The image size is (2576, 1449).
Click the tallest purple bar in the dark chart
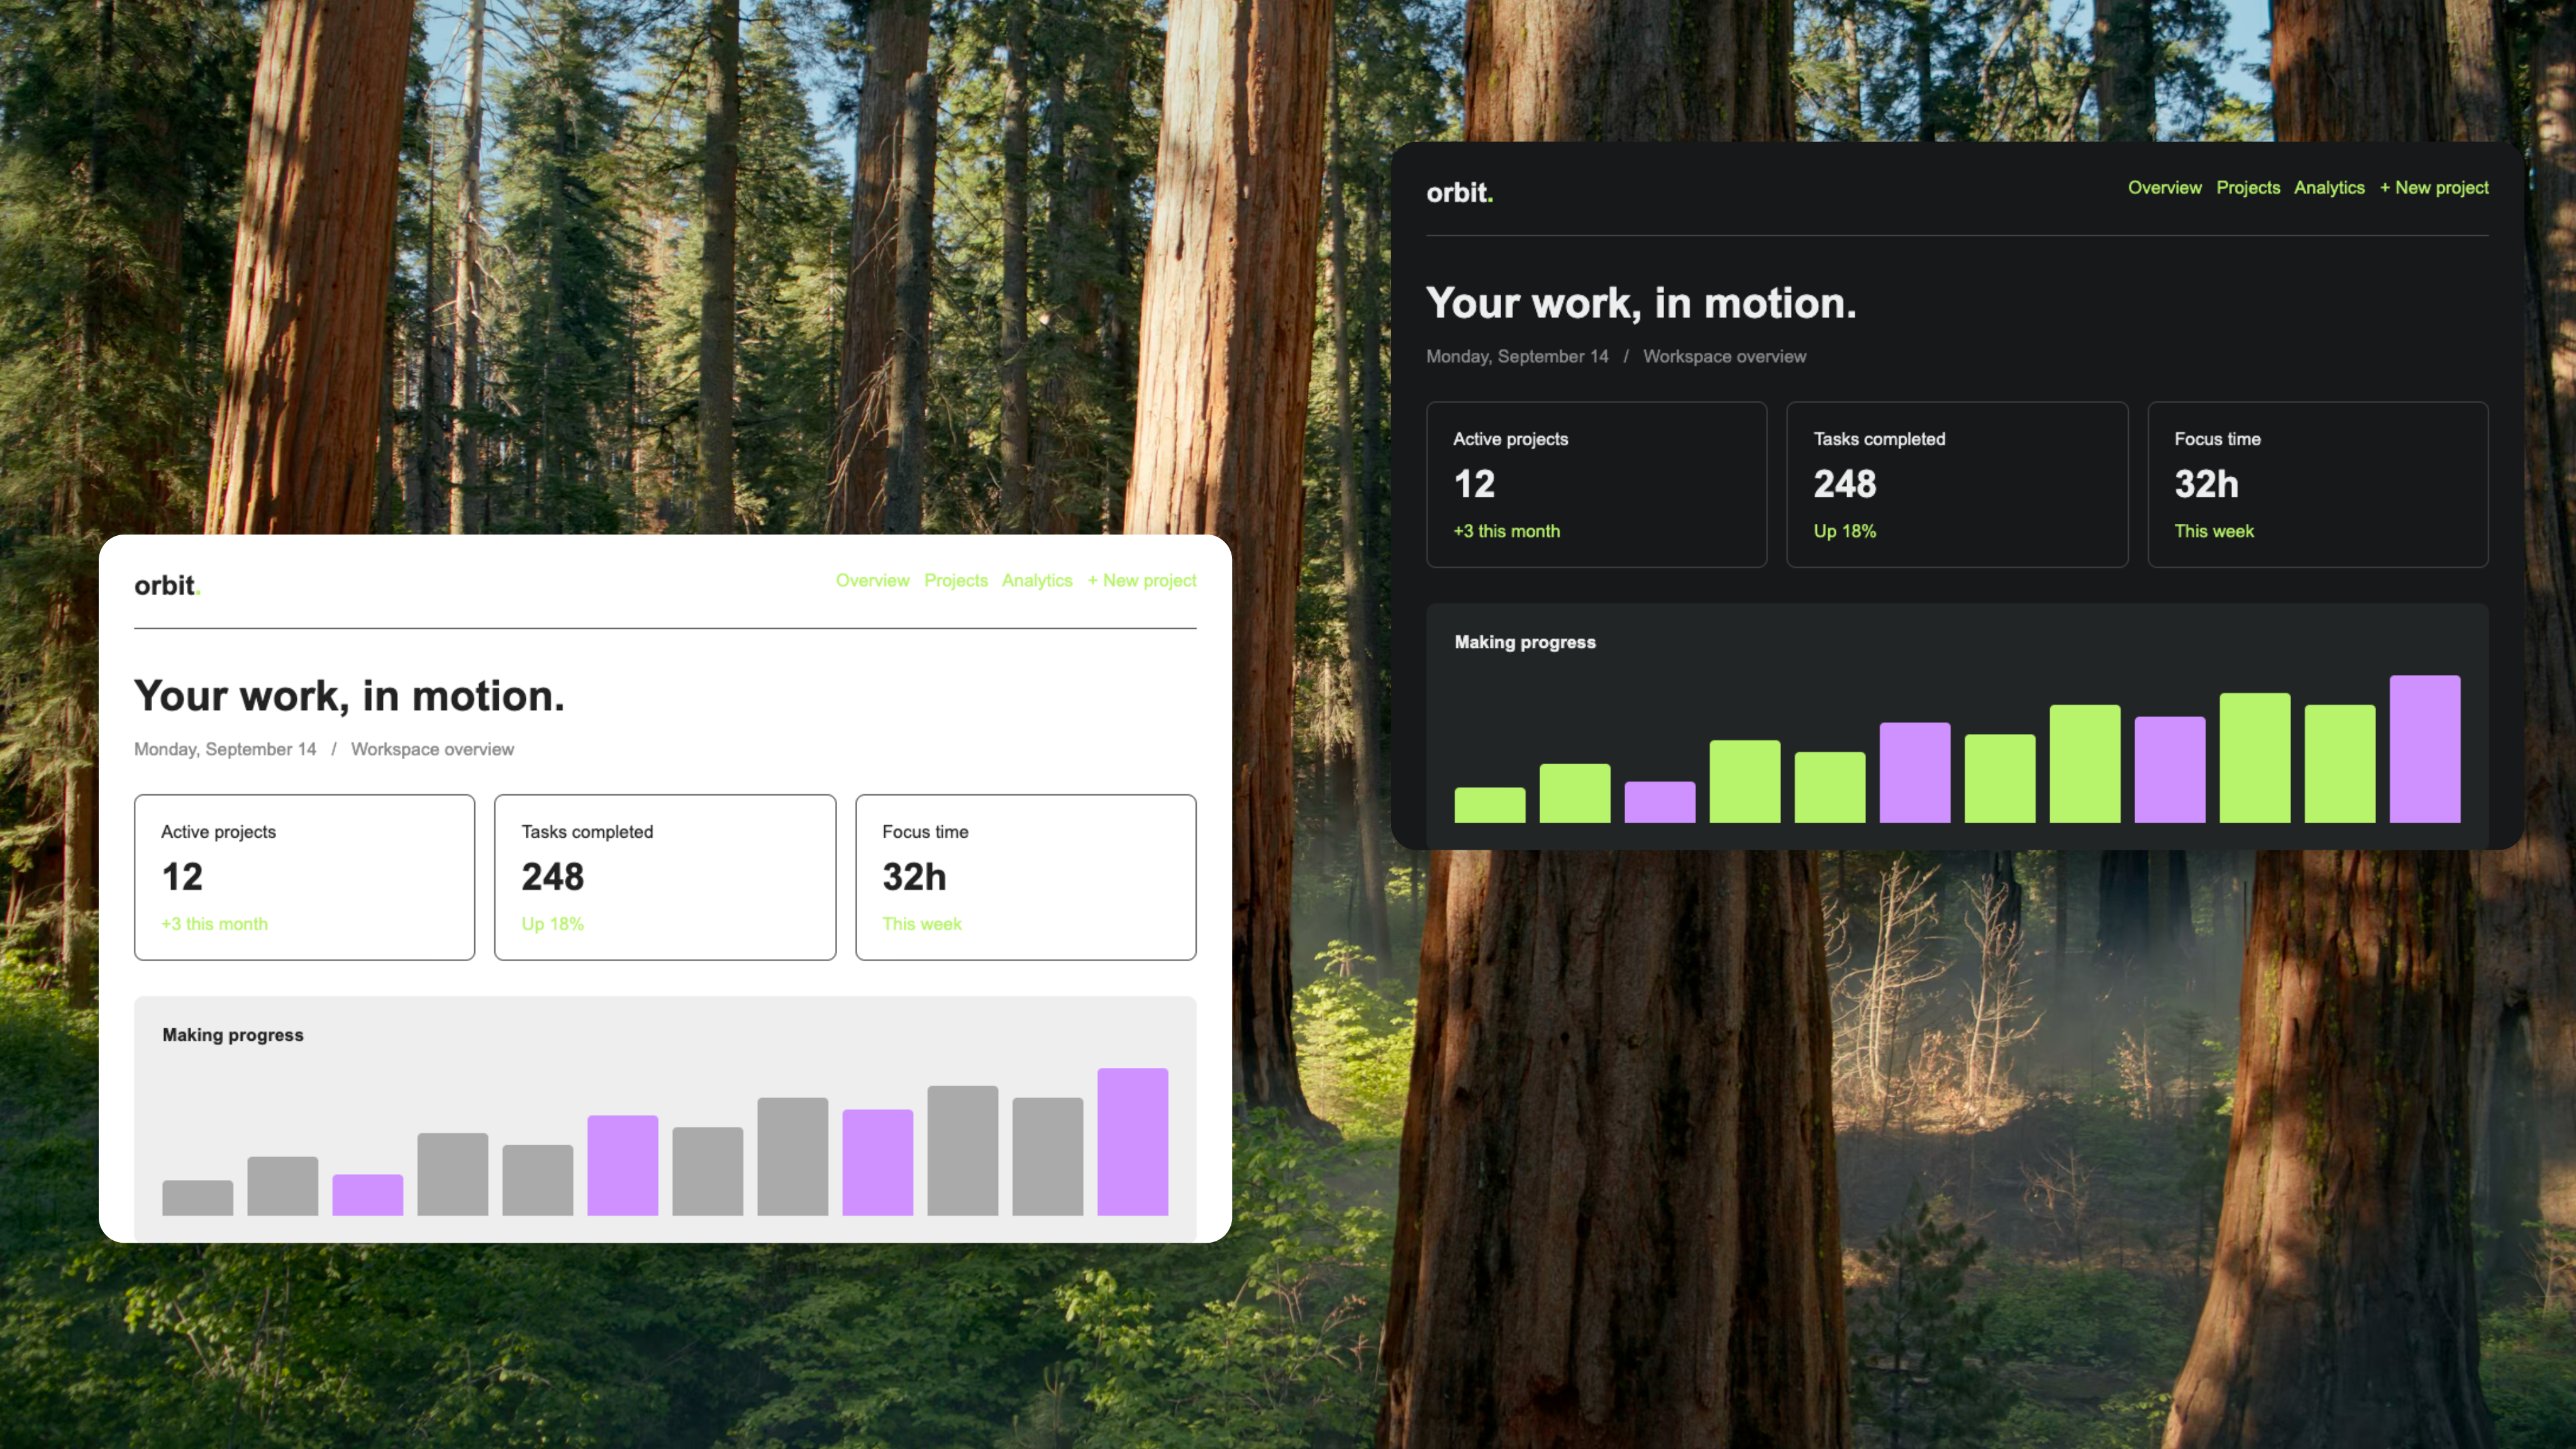[2424, 748]
